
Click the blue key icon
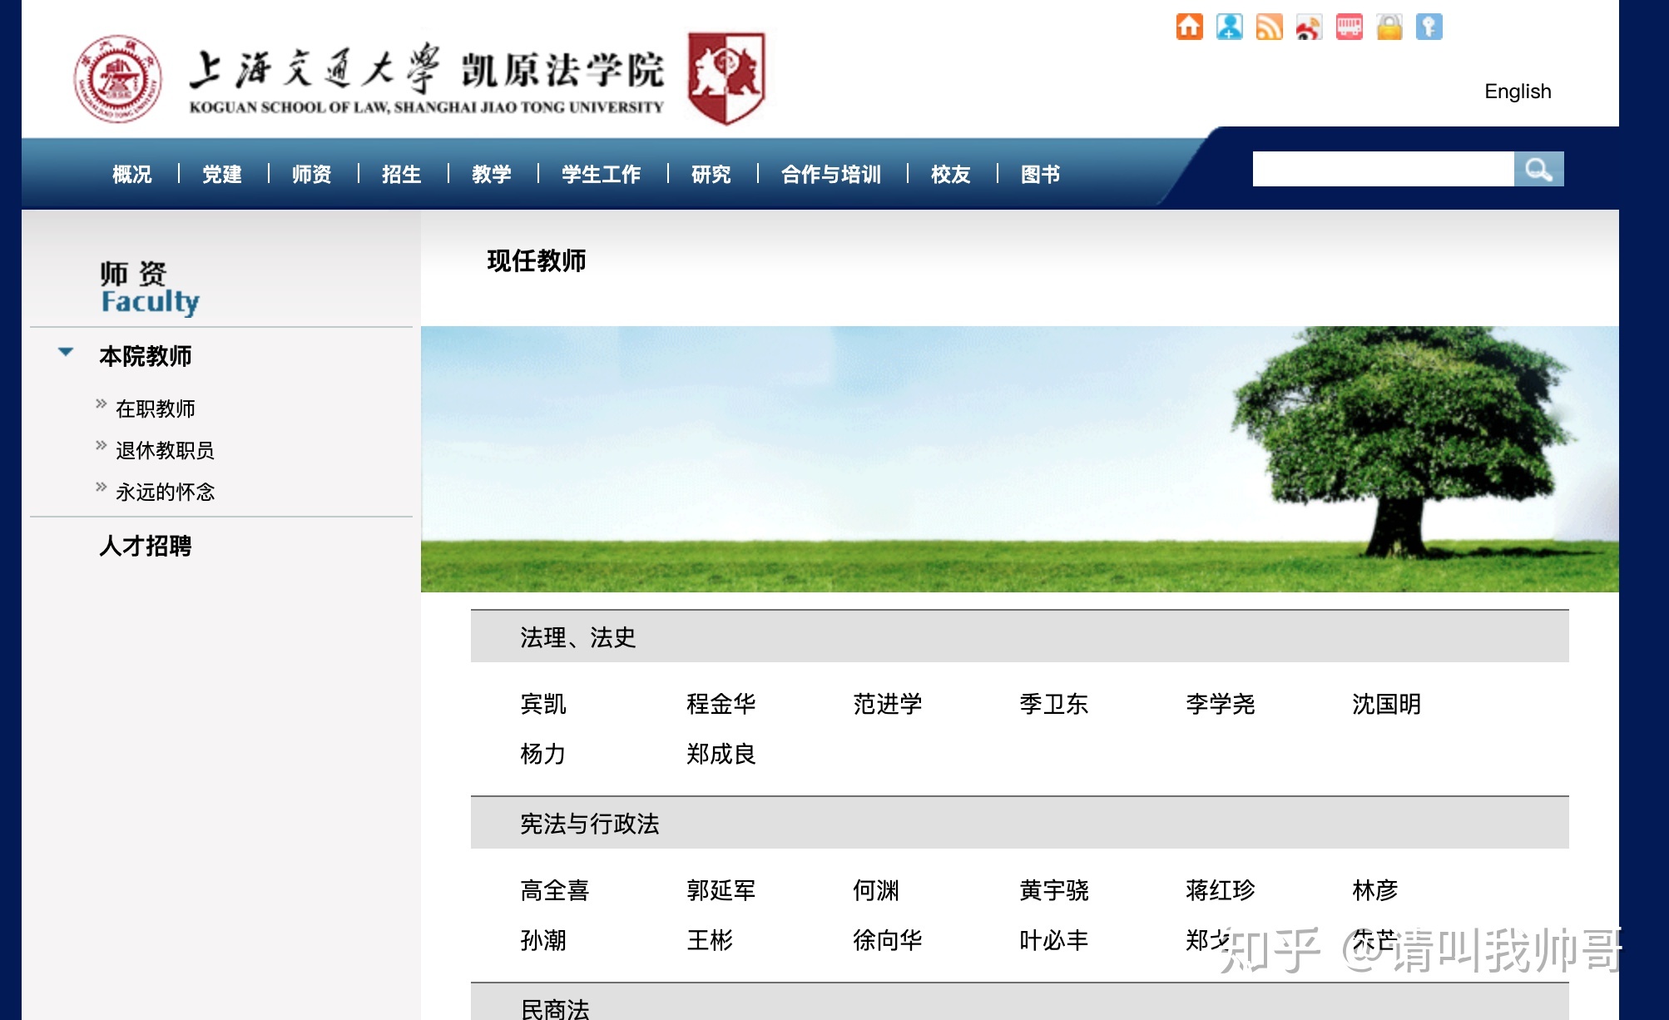click(1429, 26)
